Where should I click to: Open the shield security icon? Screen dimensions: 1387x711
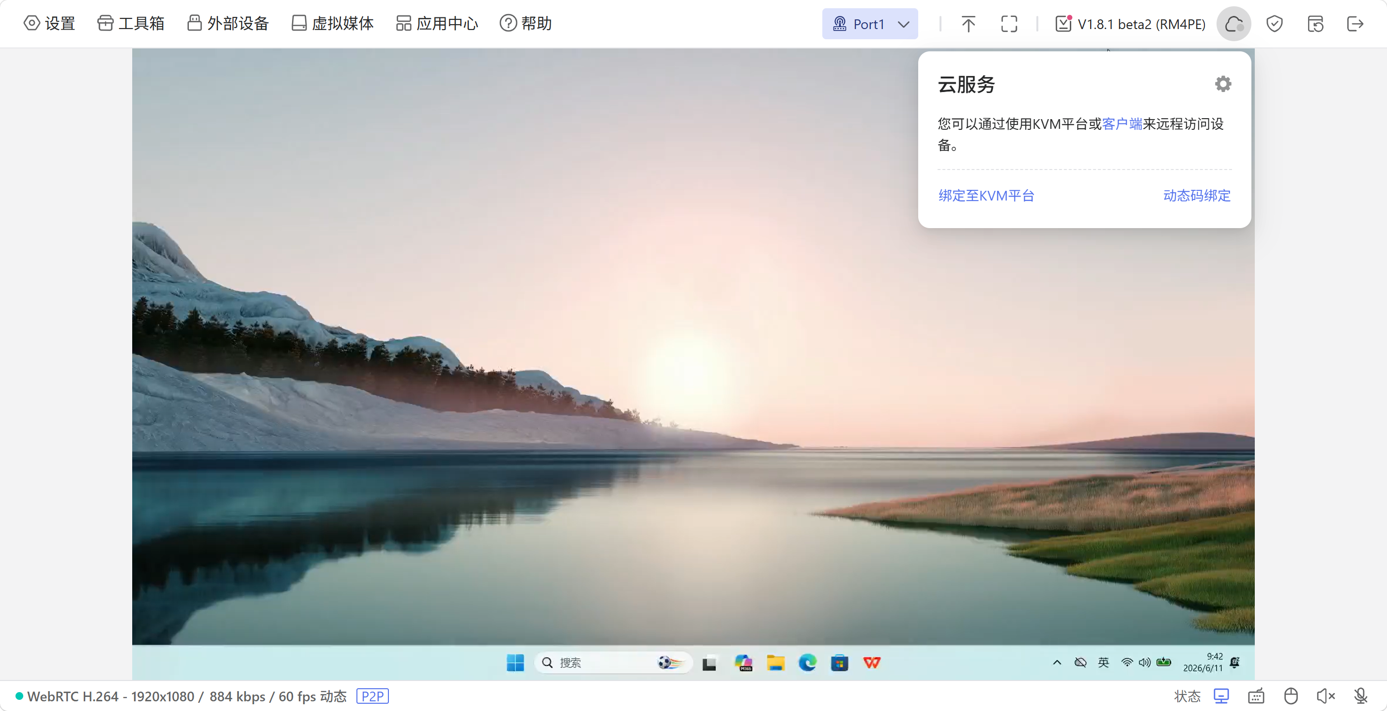coord(1275,24)
